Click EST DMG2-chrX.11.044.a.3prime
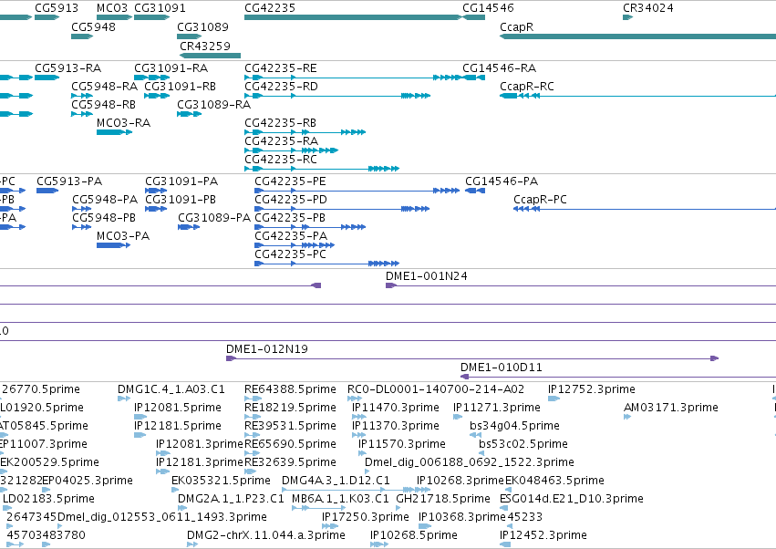 tap(192, 544)
